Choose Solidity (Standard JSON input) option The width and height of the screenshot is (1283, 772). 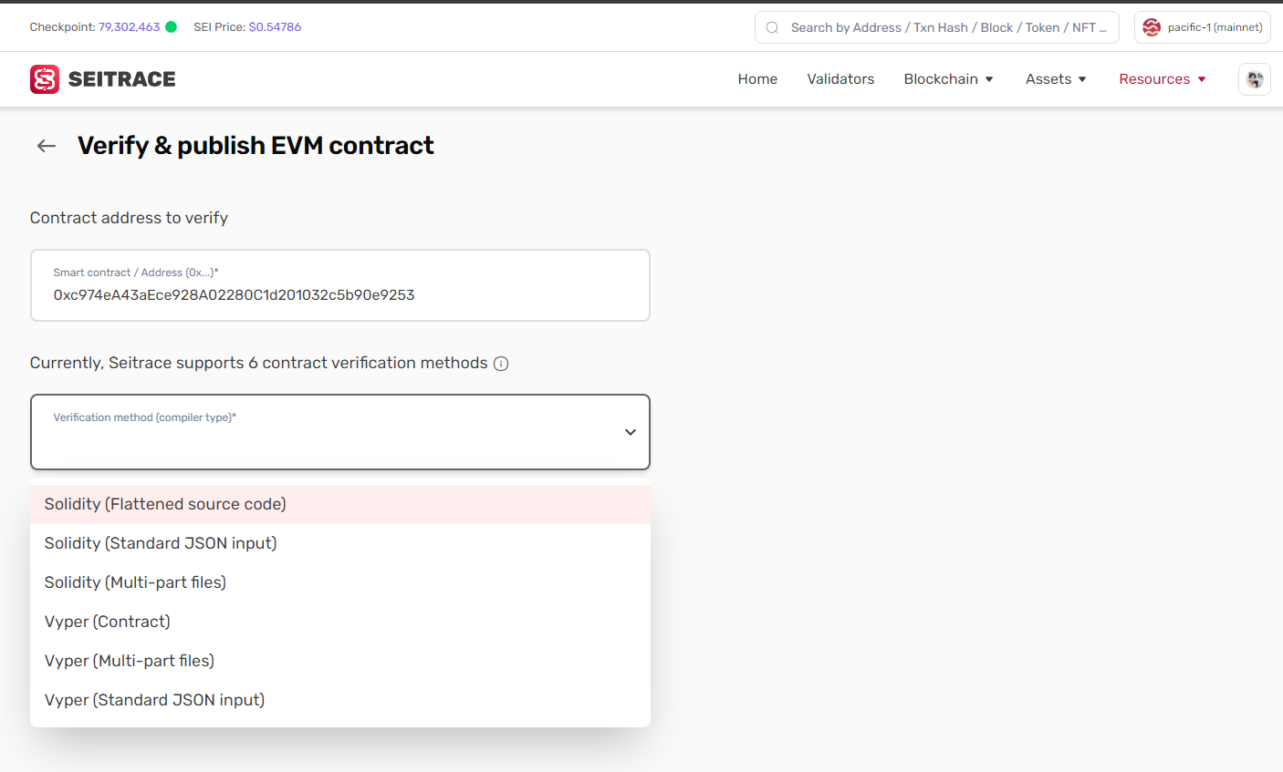click(161, 542)
